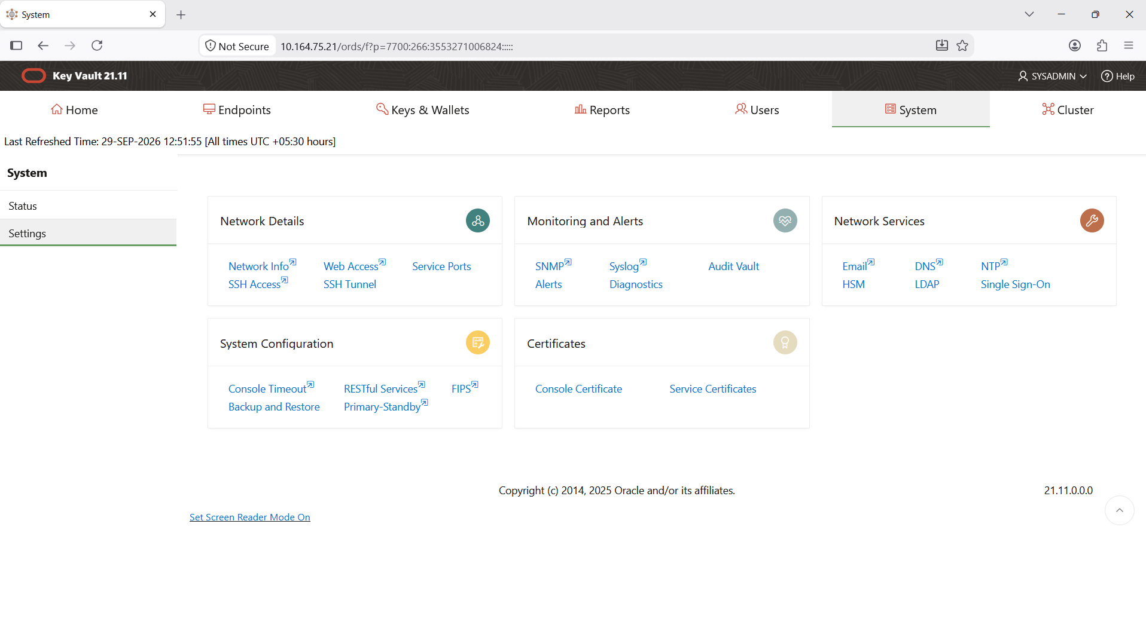Select Settings in the System sidebar
The width and height of the screenshot is (1146, 634).
click(89, 233)
